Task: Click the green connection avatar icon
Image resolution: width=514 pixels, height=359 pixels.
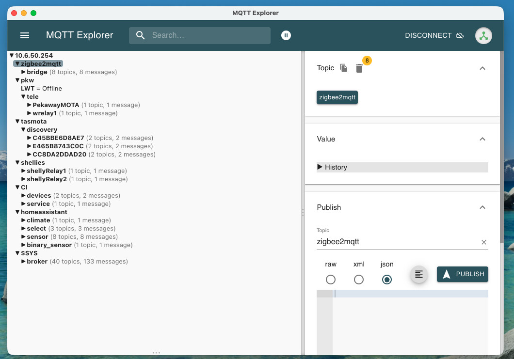Action: coord(483,35)
